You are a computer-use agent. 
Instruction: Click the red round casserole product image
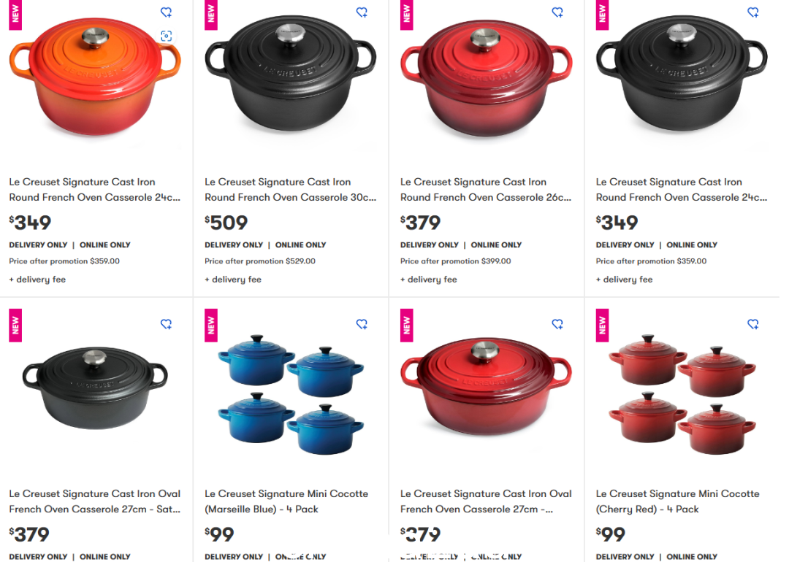(x=486, y=78)
